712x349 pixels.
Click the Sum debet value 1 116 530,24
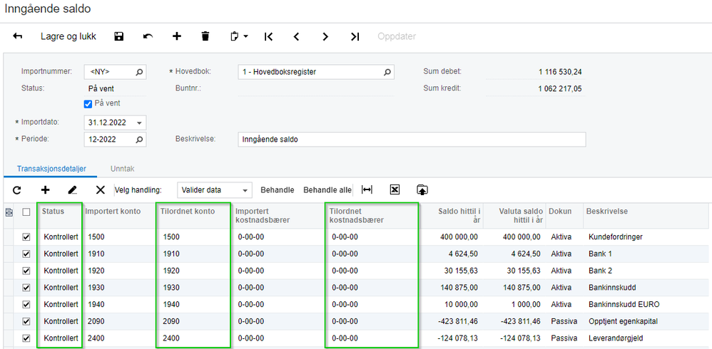pos(559,72)
